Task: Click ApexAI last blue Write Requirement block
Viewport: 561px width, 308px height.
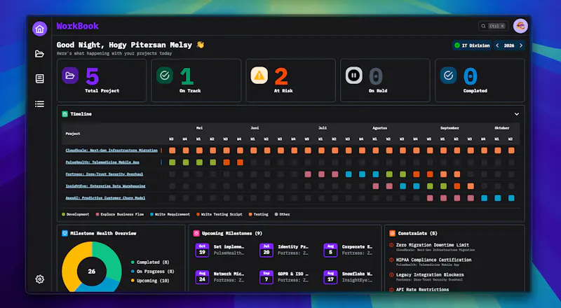Action: coord(511,198)
